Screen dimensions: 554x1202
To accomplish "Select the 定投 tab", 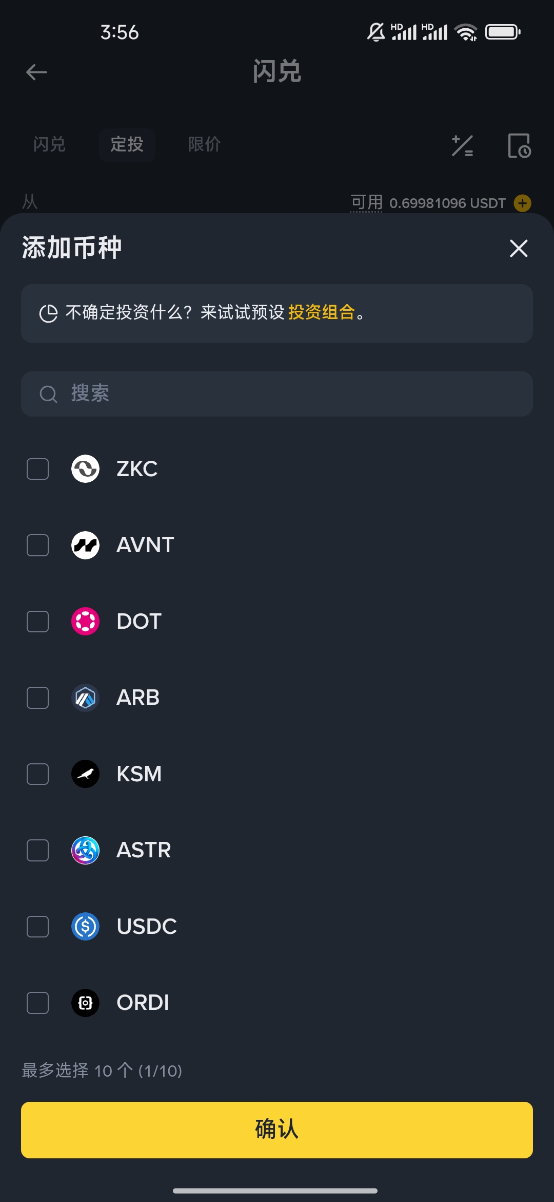I will (x=127, y=145).
